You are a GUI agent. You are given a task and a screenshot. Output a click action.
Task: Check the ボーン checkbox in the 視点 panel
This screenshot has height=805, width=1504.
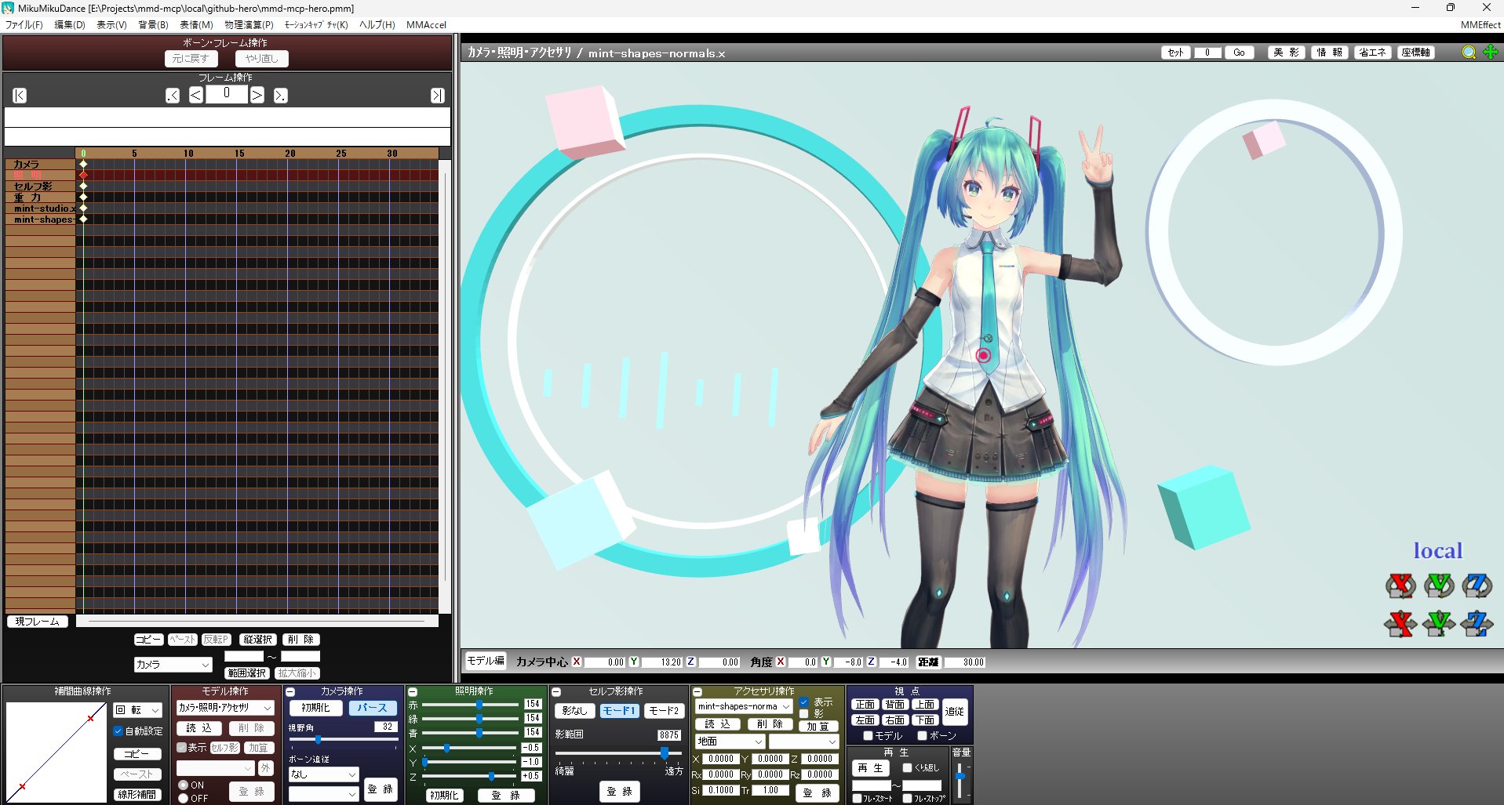click(x=923, y=736)
